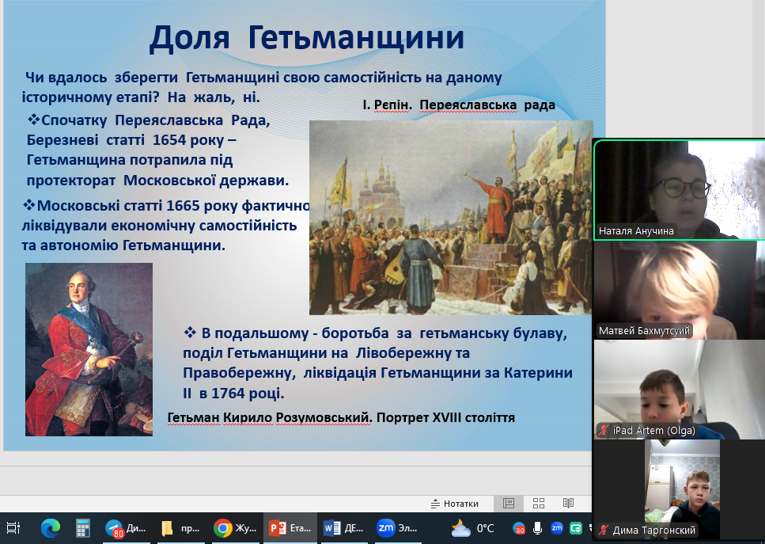Image resolution: width=765 pixels, height=544 pixels.
Task: Select iPad Artem (Olga) video tile
Action: (678, 388)
